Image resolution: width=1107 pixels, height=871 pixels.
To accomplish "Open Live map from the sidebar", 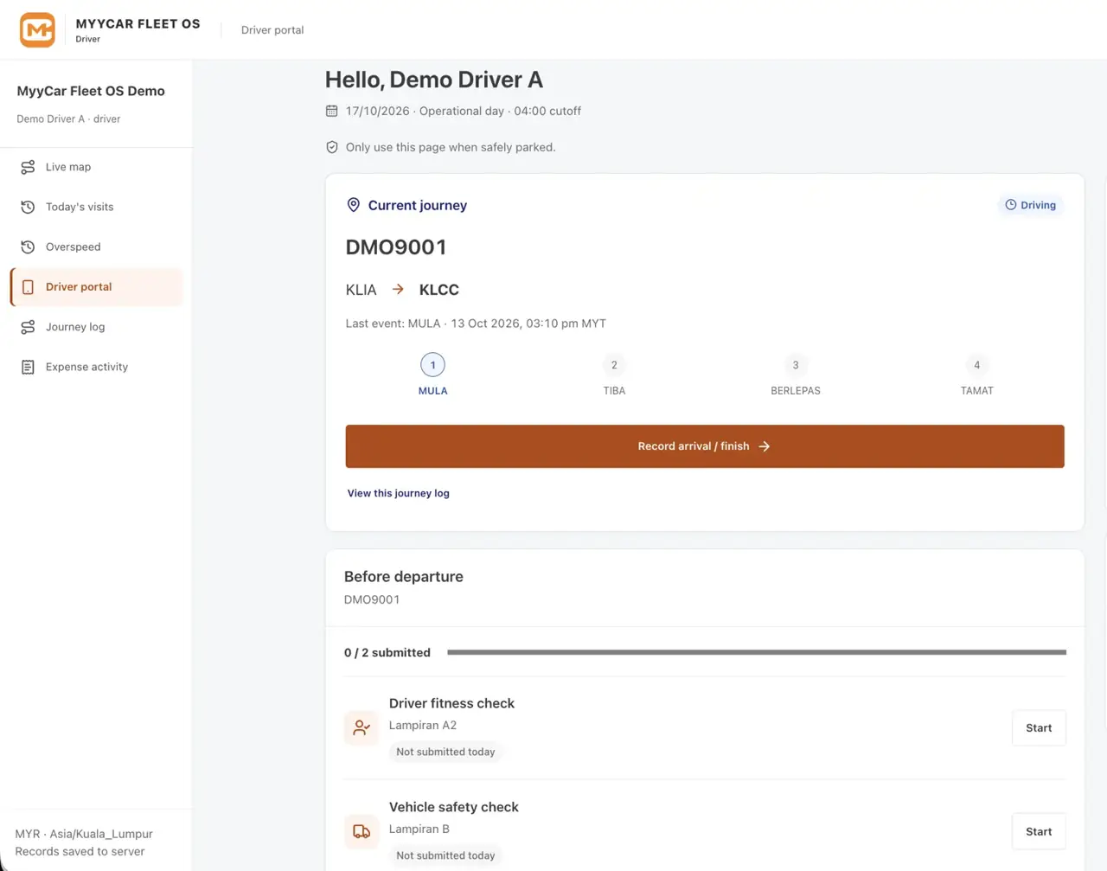I will (x=97, y=167).
